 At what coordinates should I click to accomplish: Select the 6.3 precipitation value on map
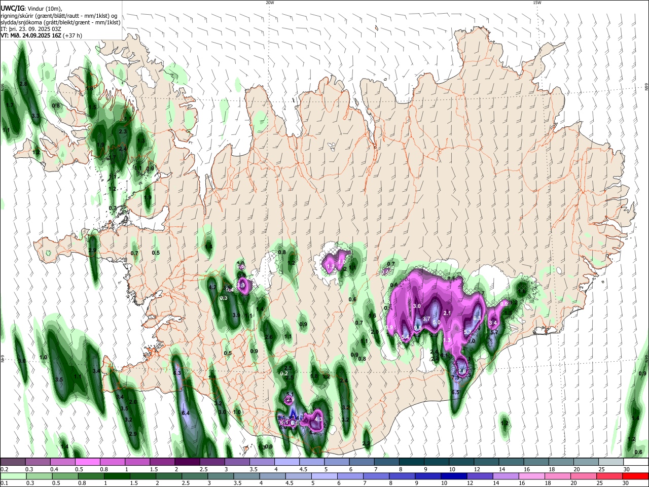click(x=177, y=373)
